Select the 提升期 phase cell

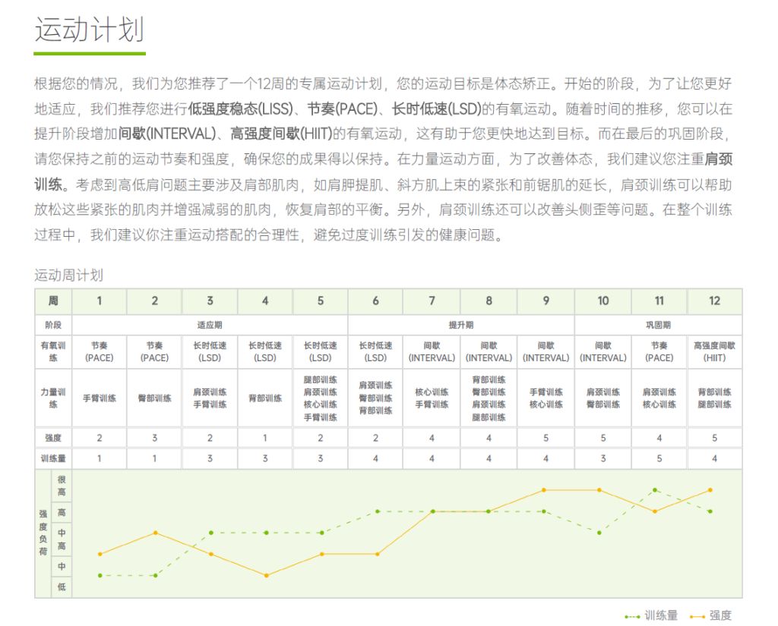pyautogui.click(x=460, y=325)
